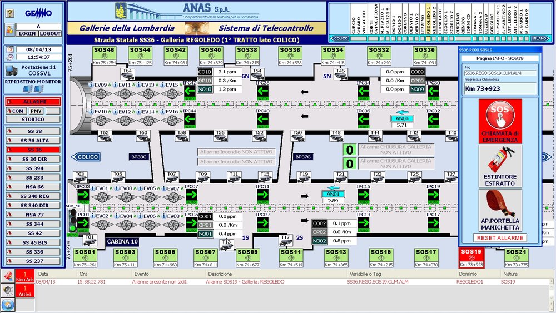Open SS 36 DIR road

point(33,159)
